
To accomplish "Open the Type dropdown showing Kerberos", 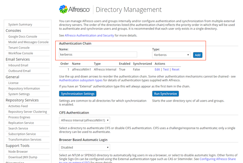I will click(171, 55).
